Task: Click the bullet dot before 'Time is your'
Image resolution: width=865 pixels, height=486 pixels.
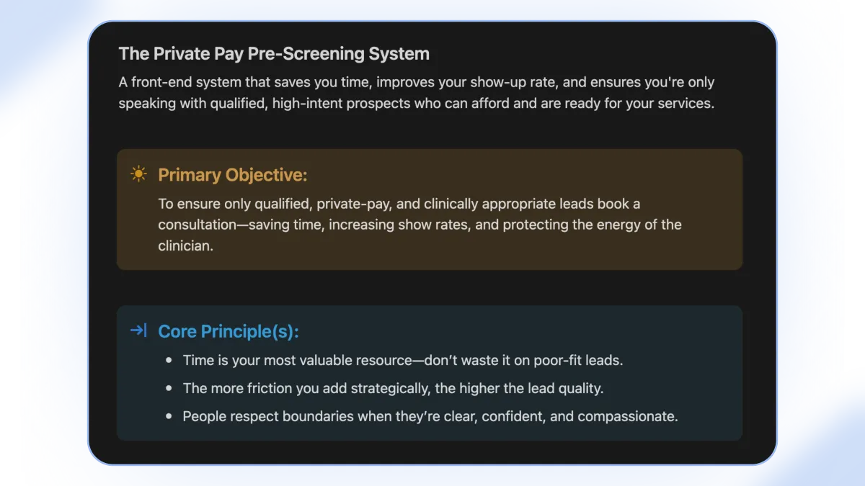Action: coord(169,360)
